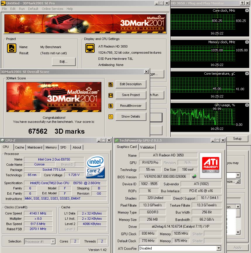Viewport: 251px width, 253px height.
Task: Click the Intel Core 2 Duo logo
Action: (96, 167)
